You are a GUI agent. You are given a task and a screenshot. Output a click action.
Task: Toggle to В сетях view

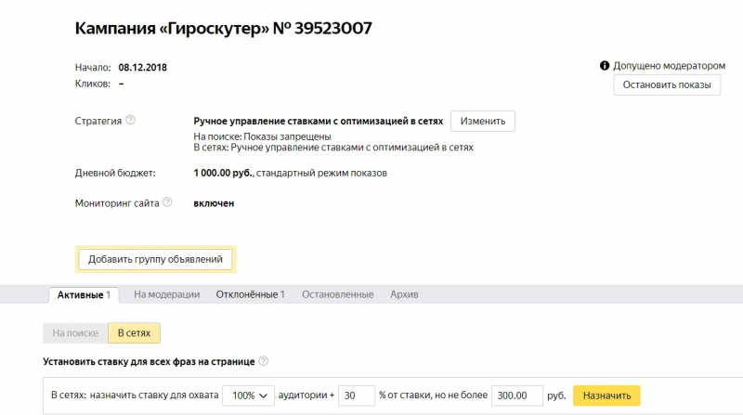tap(134, 333)
